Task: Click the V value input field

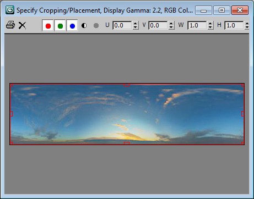Action: (x=158, y=25)
